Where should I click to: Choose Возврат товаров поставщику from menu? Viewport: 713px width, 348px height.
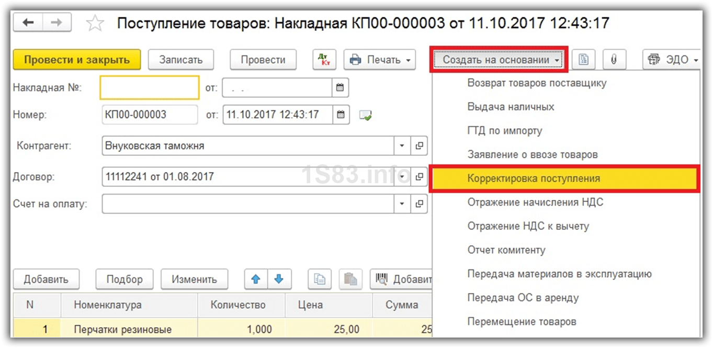pyautogui.click(x=537, y=83)
